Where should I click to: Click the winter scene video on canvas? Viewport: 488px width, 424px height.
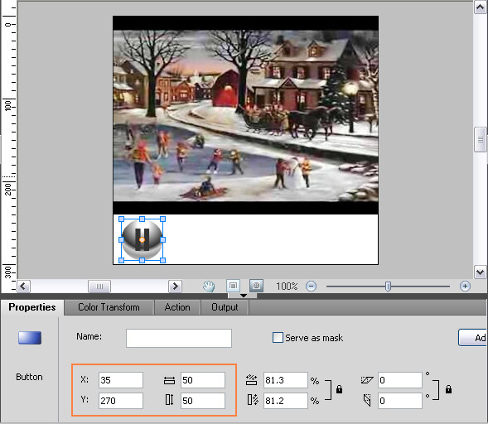point(245,115)
